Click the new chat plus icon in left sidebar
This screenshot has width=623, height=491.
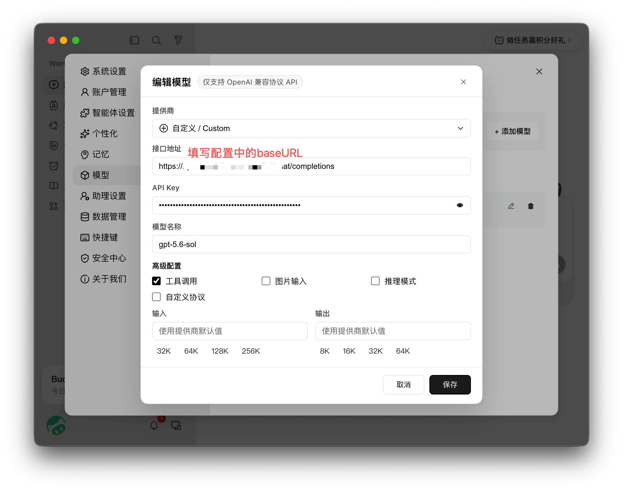54,85
